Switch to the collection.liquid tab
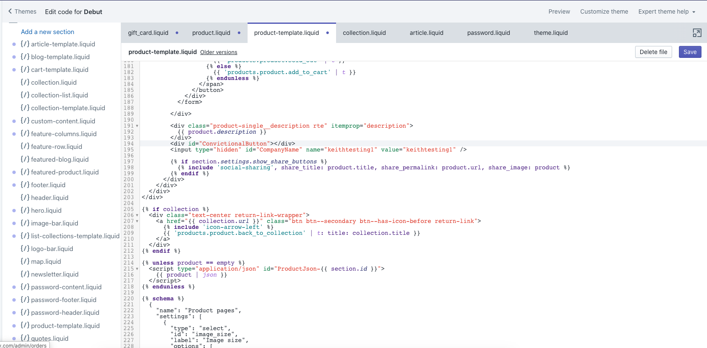Screen dimensions: 707x348 pyautogui.click(x=364, y=33)
